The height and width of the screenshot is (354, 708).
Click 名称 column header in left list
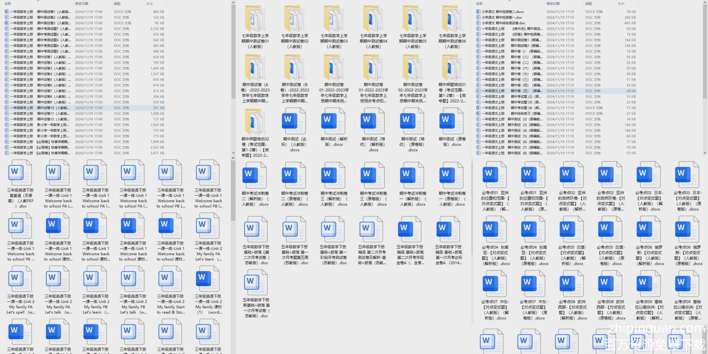coord(8,4)
